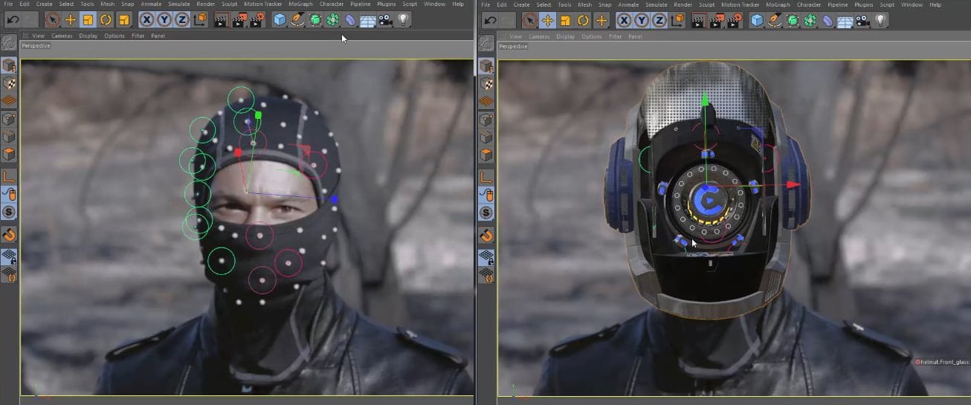Click Undo arrow in left window toolbar
The image size is (971, 405).
click(13, 20)
